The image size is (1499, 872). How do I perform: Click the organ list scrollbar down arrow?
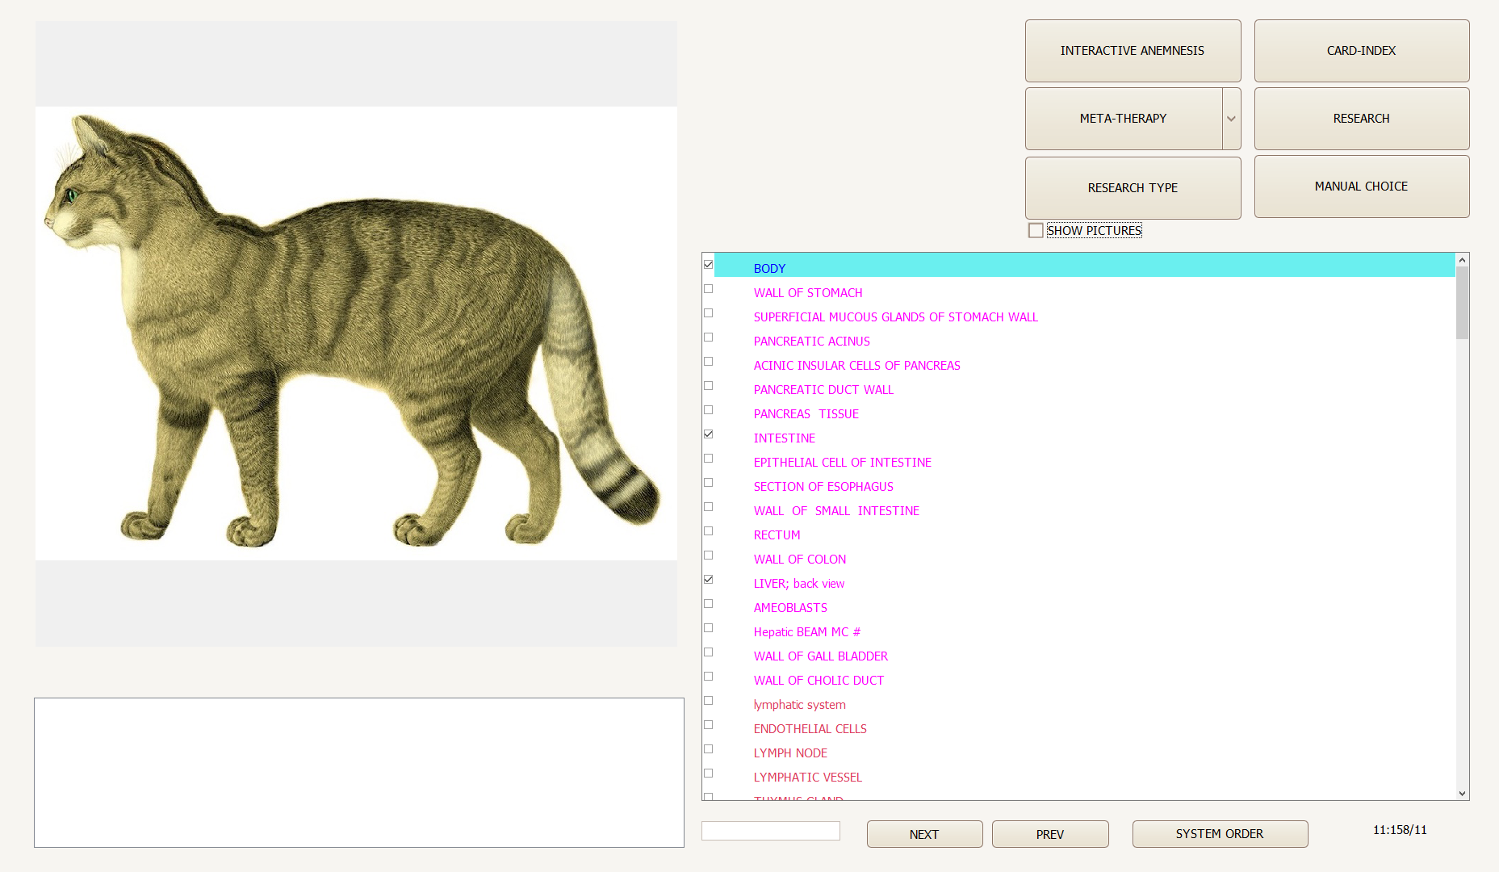point(1462,794)
